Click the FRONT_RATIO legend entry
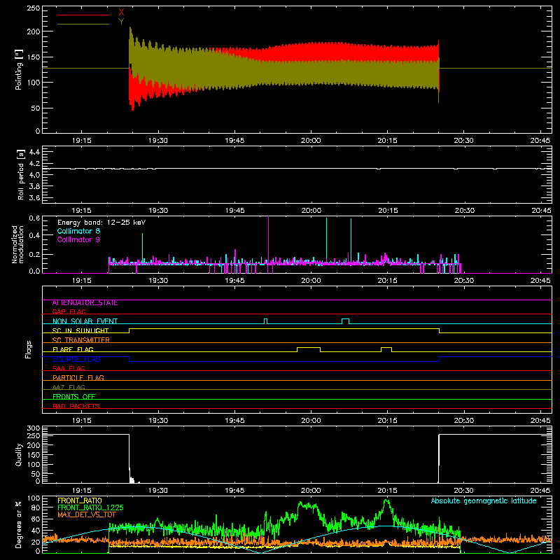This screenshot has width=560, height=560. [80, 500]
